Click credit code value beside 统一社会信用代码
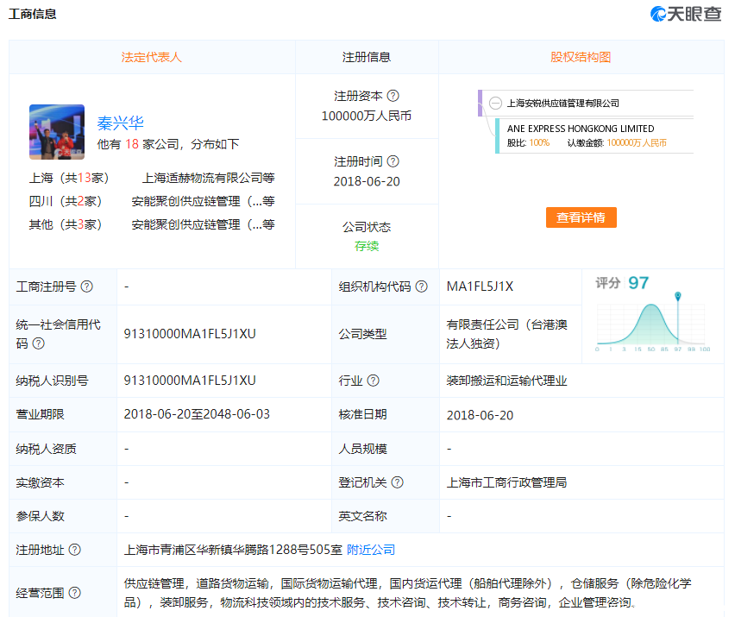The height and width of the screenshot is (617, 735). click(x=190, y=334)
